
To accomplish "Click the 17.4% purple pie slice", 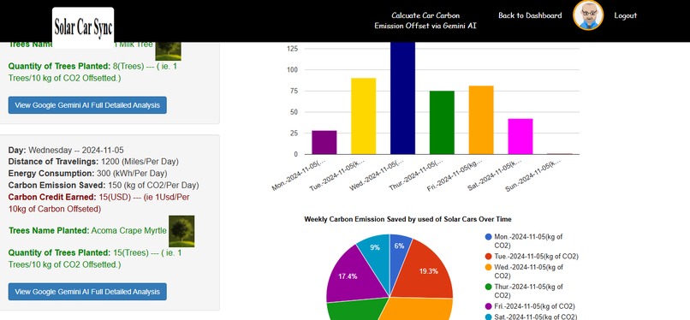I will click(352, 277).
